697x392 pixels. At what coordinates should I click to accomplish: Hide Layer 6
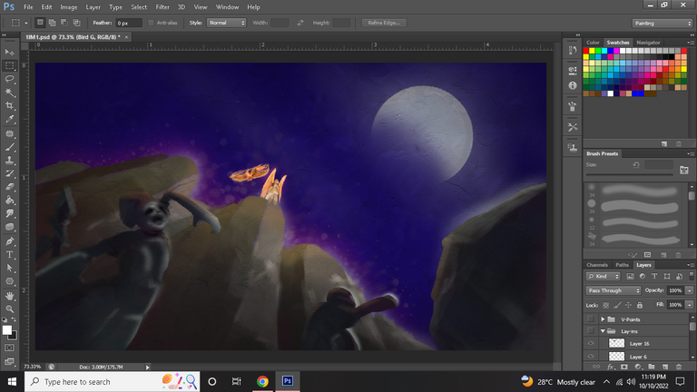pos(590,356)
